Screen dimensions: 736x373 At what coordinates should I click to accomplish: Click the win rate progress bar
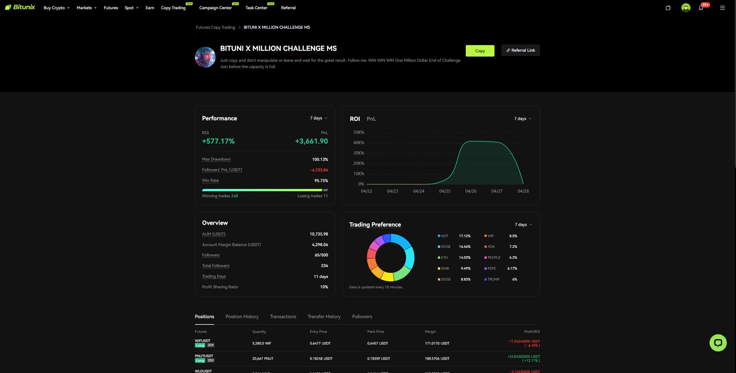coord(265,190)
